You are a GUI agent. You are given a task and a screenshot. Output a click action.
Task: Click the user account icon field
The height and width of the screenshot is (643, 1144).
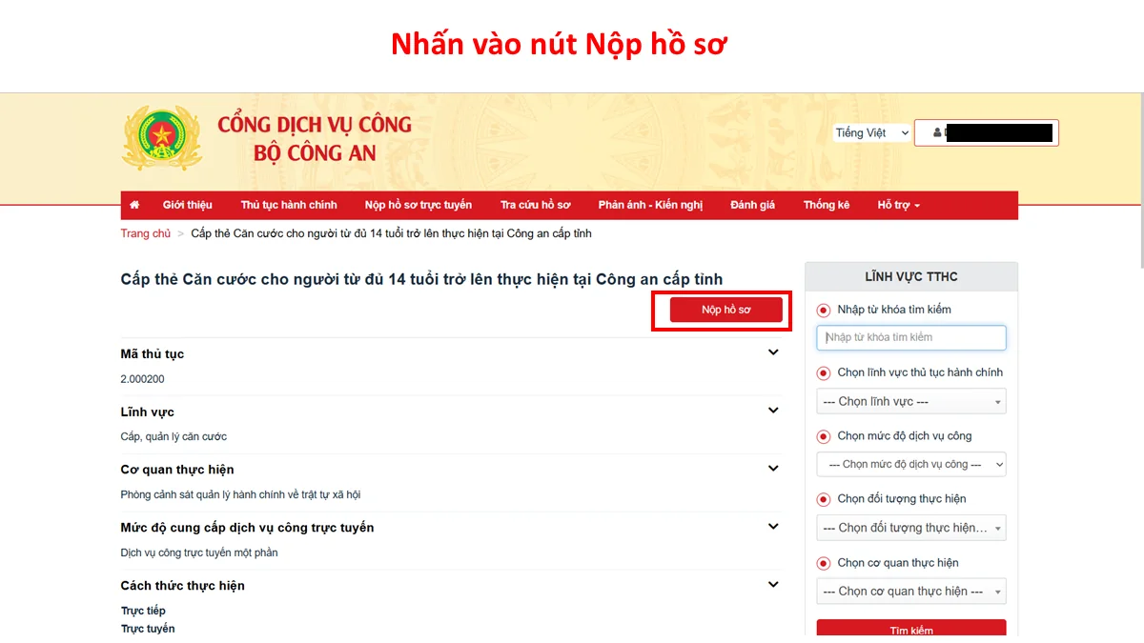click(987, 132)
